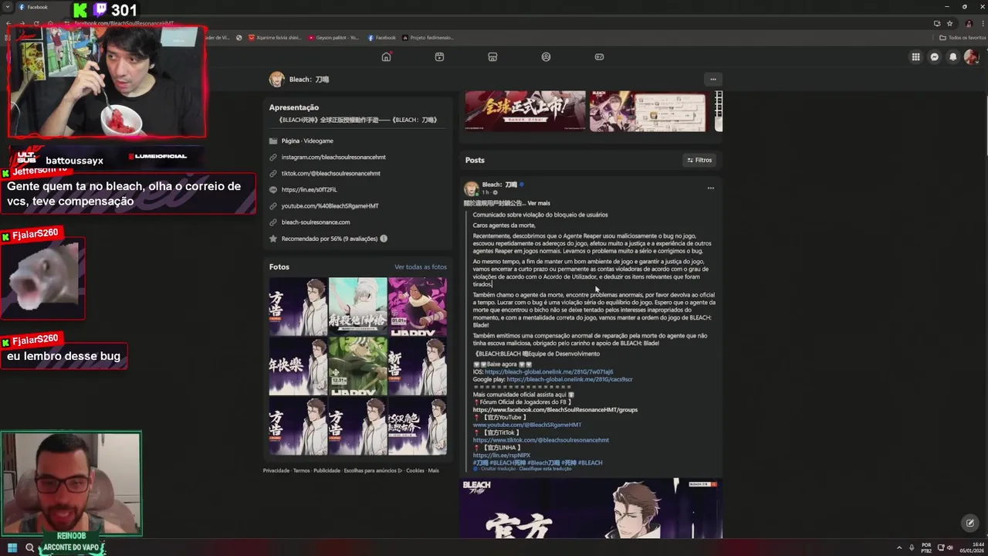Open post options three-dots menu
The image size is (988, 556).
point(711,188)
